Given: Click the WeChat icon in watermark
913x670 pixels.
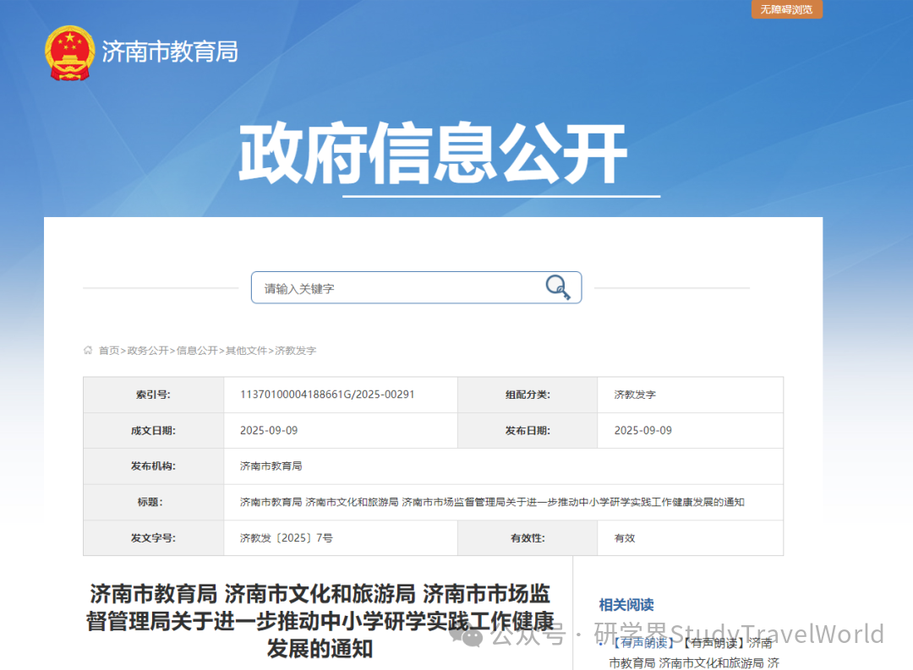Looking at the screenshot, I should 471,634.
